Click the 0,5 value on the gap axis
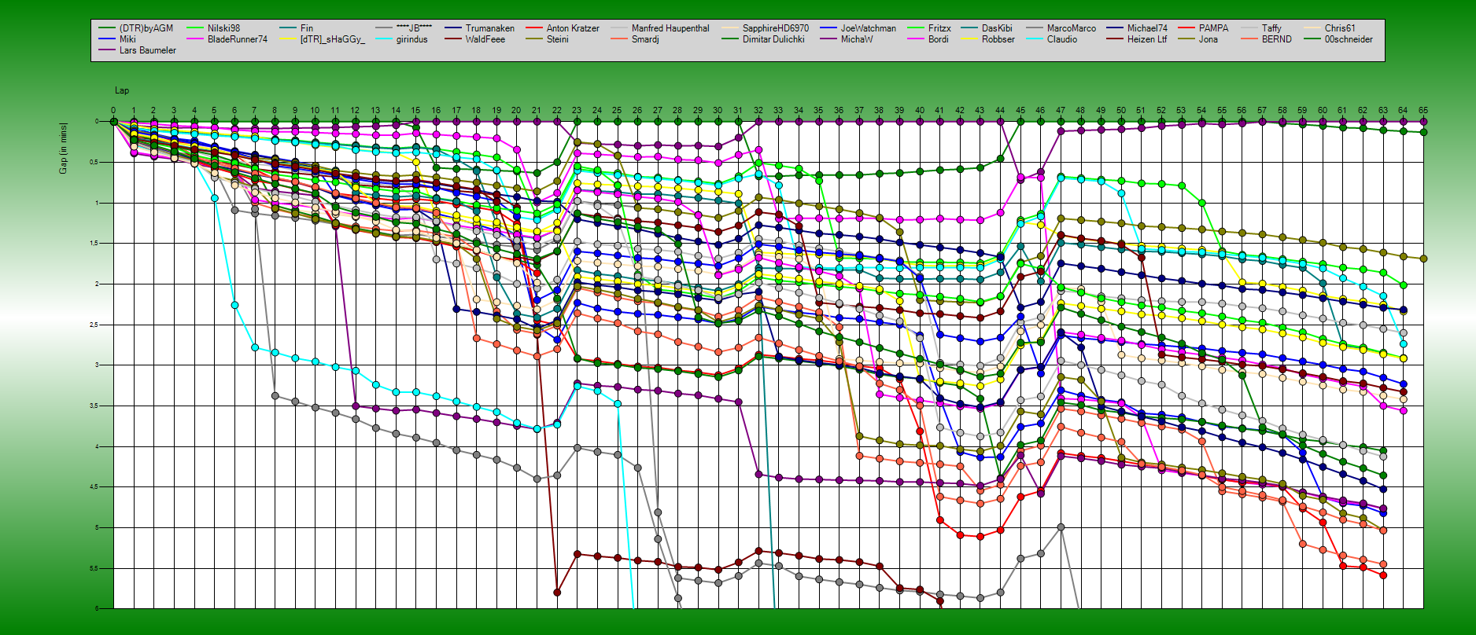The image size is (1476, 635). (x=94, y=163)
